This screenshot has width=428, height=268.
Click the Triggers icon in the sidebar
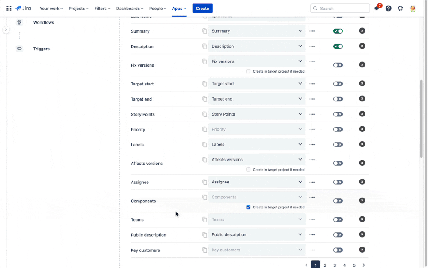(x=19, y=49)
